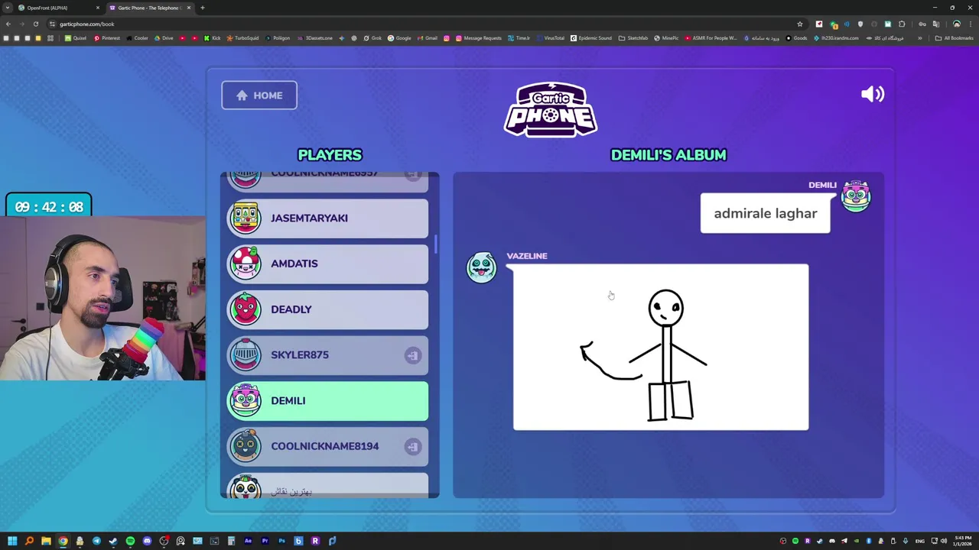Open VAZELINE's stick figure drawing
The height and width of the screenshot is (550, 979).
pos(661,348)
